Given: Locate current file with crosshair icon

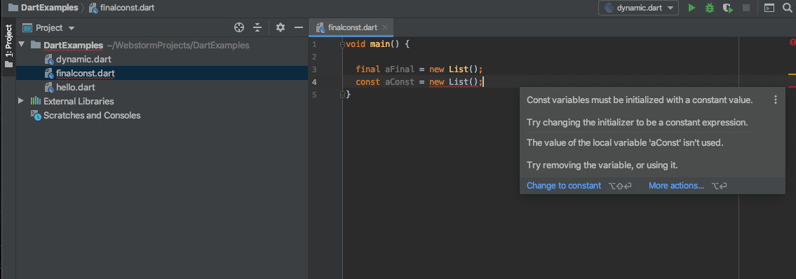Looking at the screenshot, I should click(x=239, y=27).
